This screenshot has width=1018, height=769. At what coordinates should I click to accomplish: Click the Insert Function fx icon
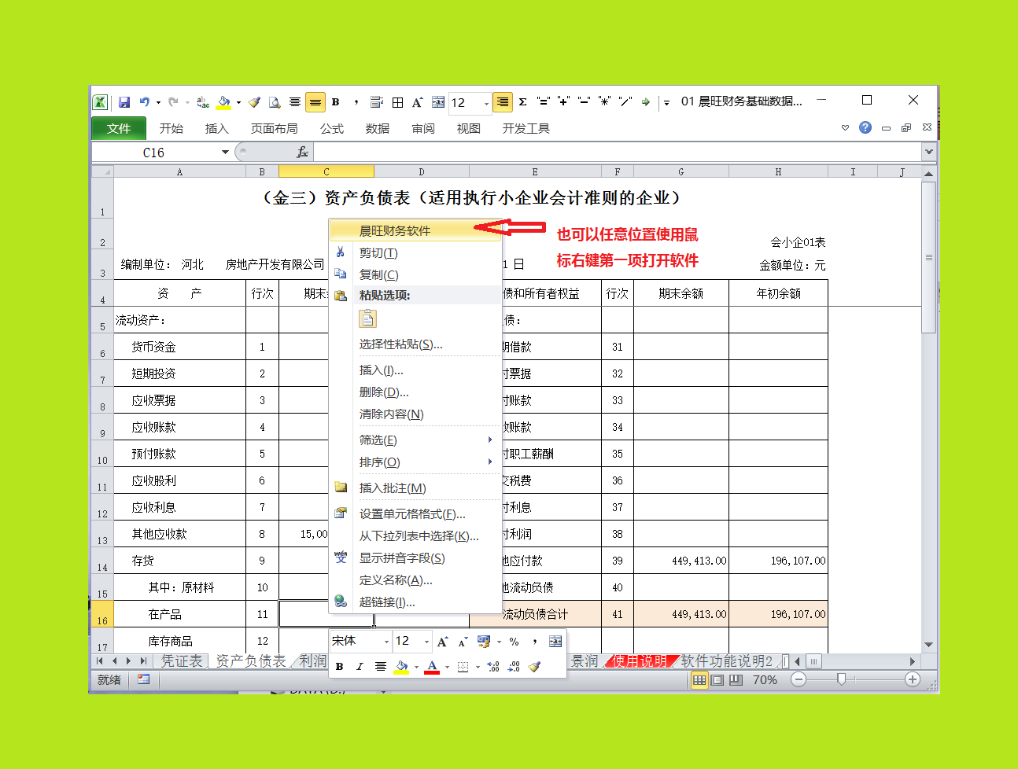point(302,153)
